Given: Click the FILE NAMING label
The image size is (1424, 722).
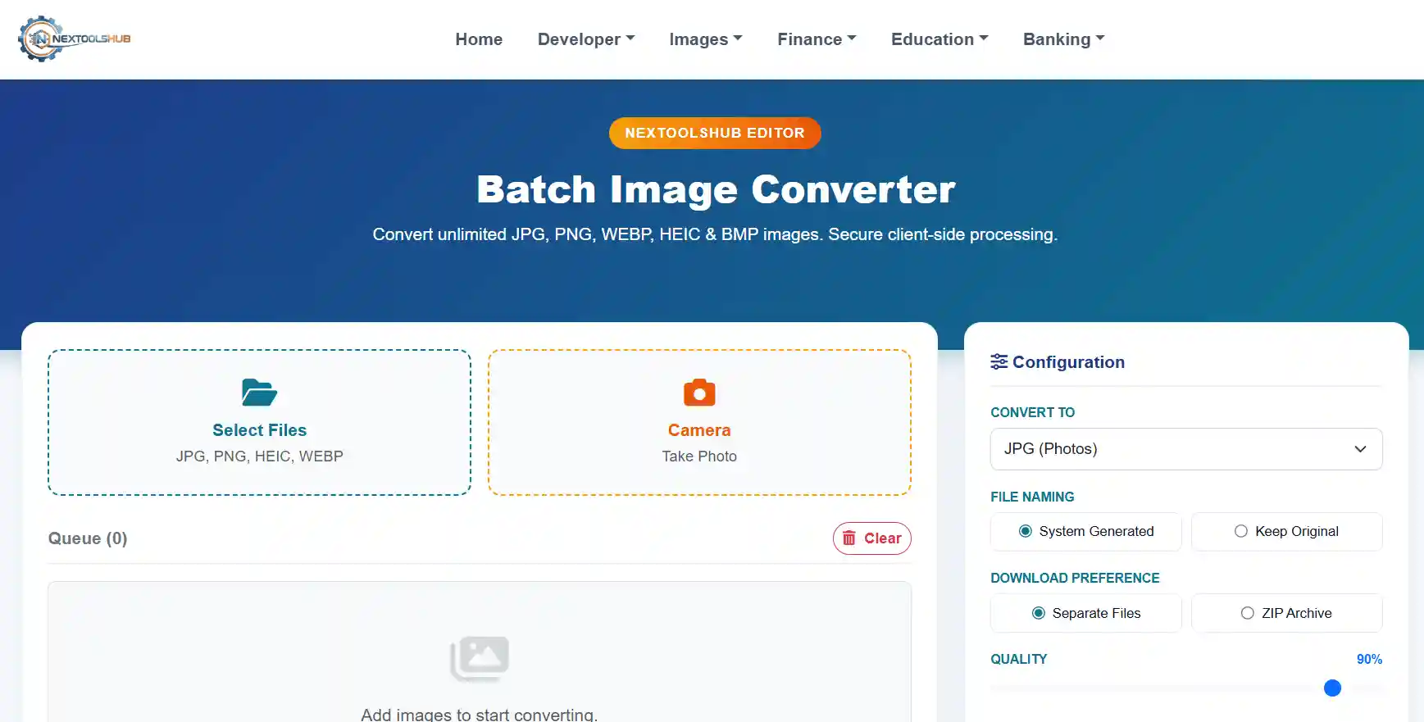Looking at the screenshot, I should tap(1032, 497).
